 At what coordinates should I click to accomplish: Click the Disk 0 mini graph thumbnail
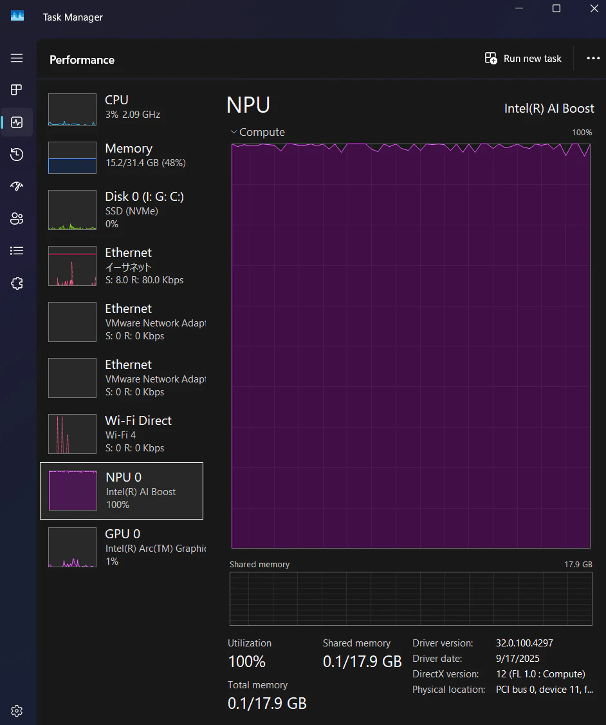coord(73,210)
